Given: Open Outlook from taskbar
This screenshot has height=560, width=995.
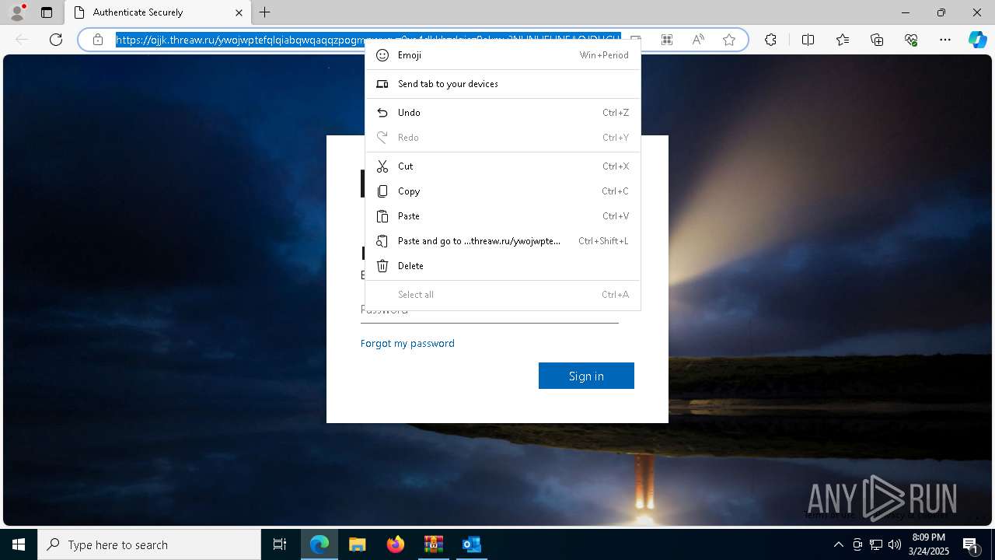Looking at the screenshot, I should 471,544.
